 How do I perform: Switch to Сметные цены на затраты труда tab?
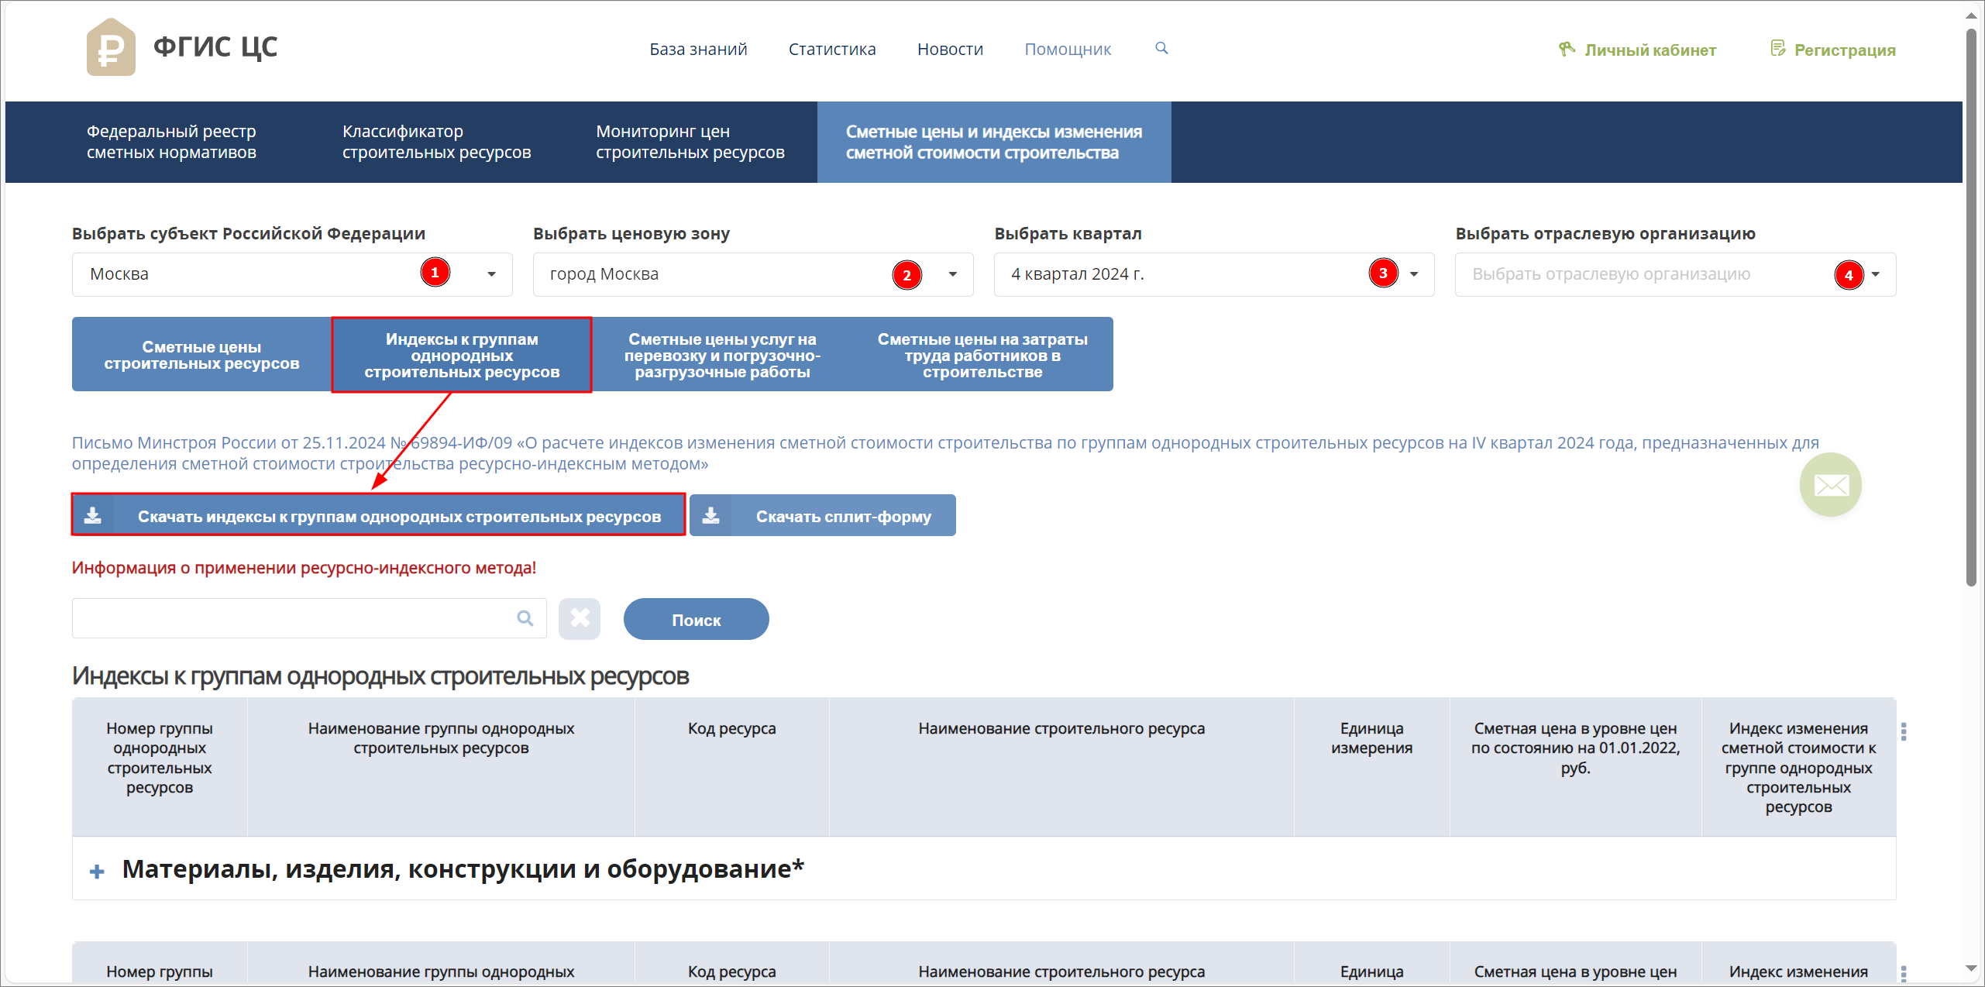click(982, 354)
